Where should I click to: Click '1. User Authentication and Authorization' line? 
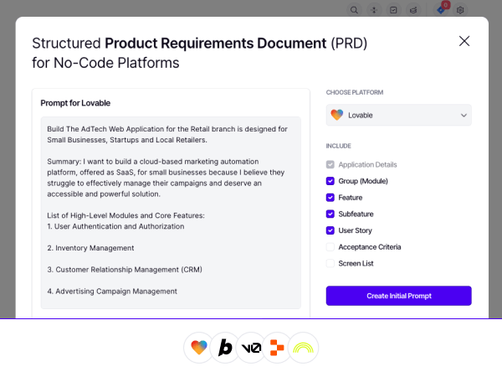tap(115, 226)
